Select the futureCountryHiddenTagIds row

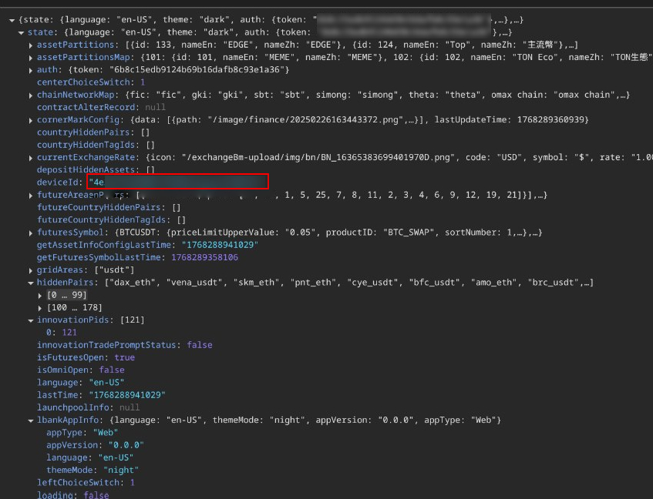coord(111,219)
